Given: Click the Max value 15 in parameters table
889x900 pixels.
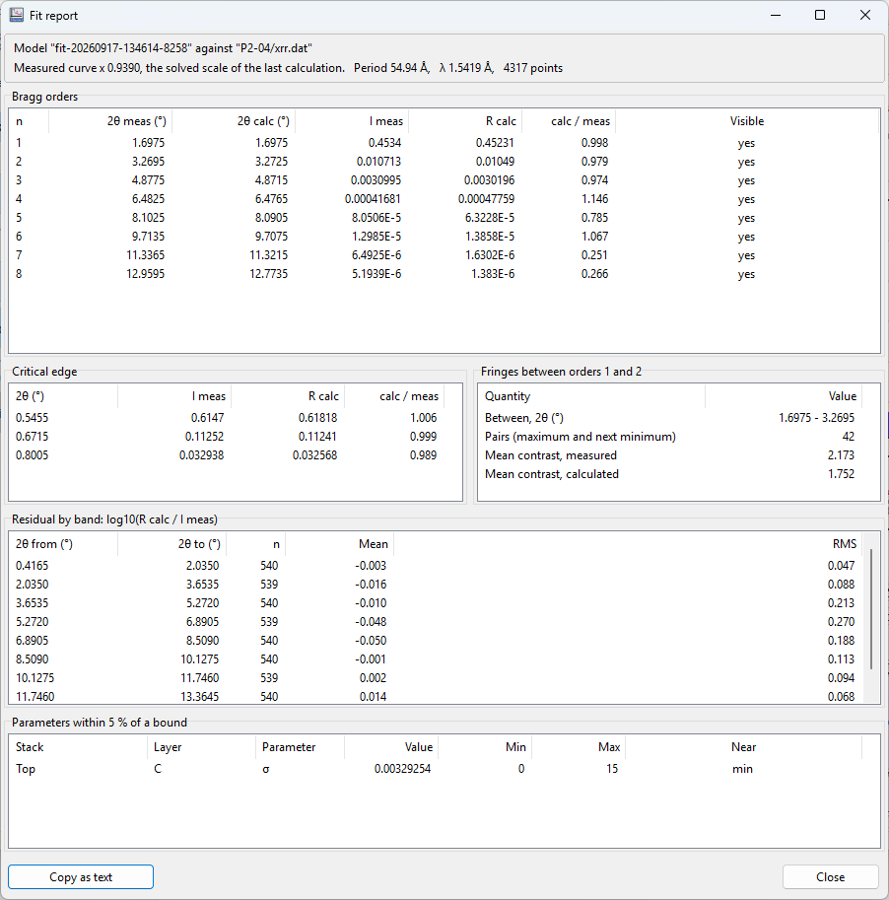Looking at the screenshot, I should click(x=612, y=769).
